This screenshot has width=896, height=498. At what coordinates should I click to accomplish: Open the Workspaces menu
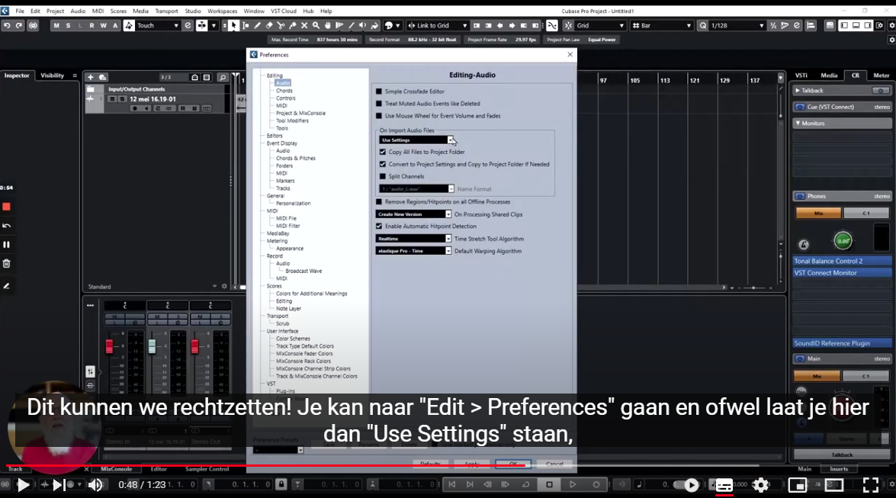[x=223, y=11]
